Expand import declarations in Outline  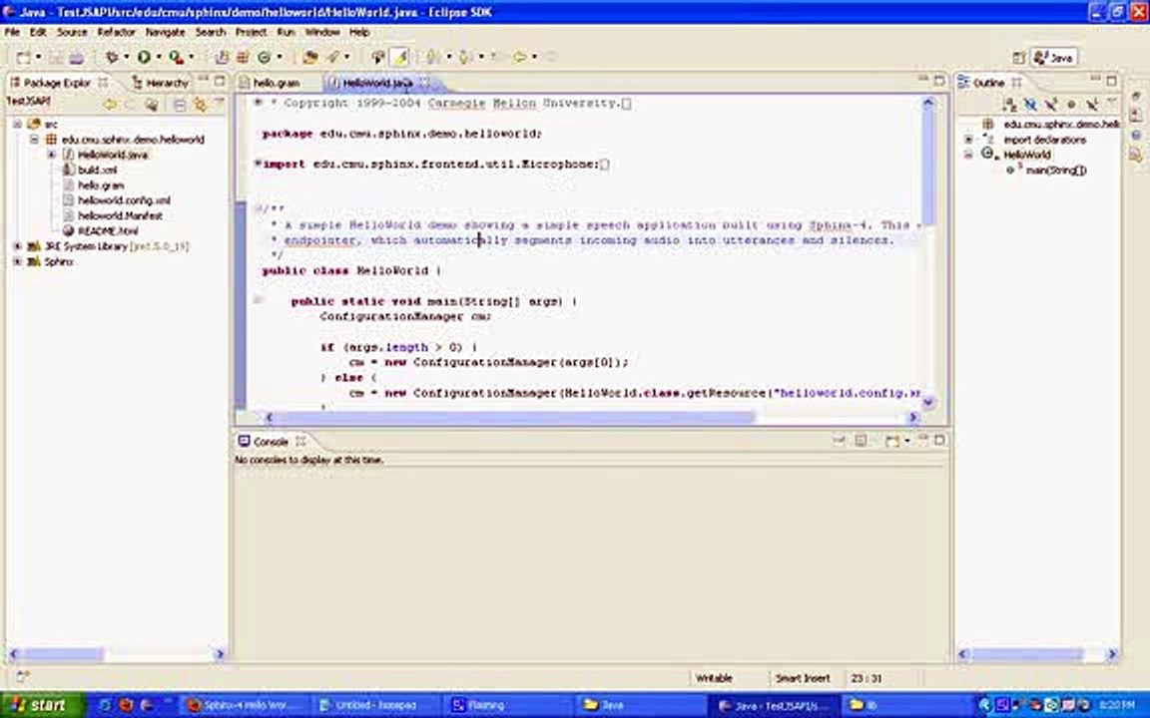pos(968,140)
